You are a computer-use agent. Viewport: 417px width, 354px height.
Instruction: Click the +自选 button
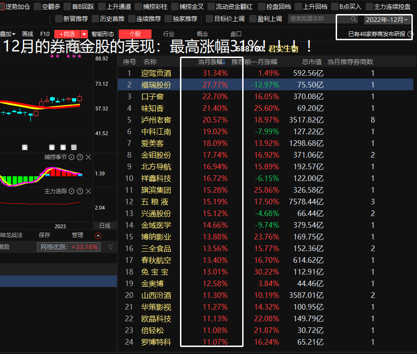click(x=67, y=34)
